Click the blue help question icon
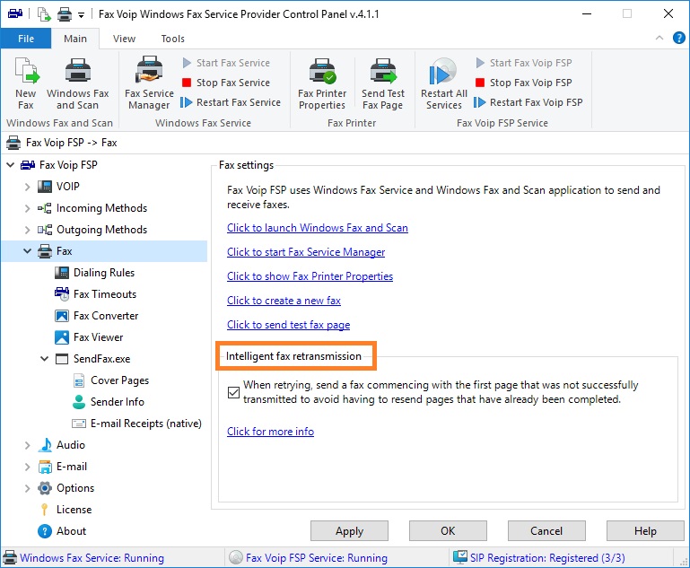This screenshot has height=568, width=690. coord(678,39)
